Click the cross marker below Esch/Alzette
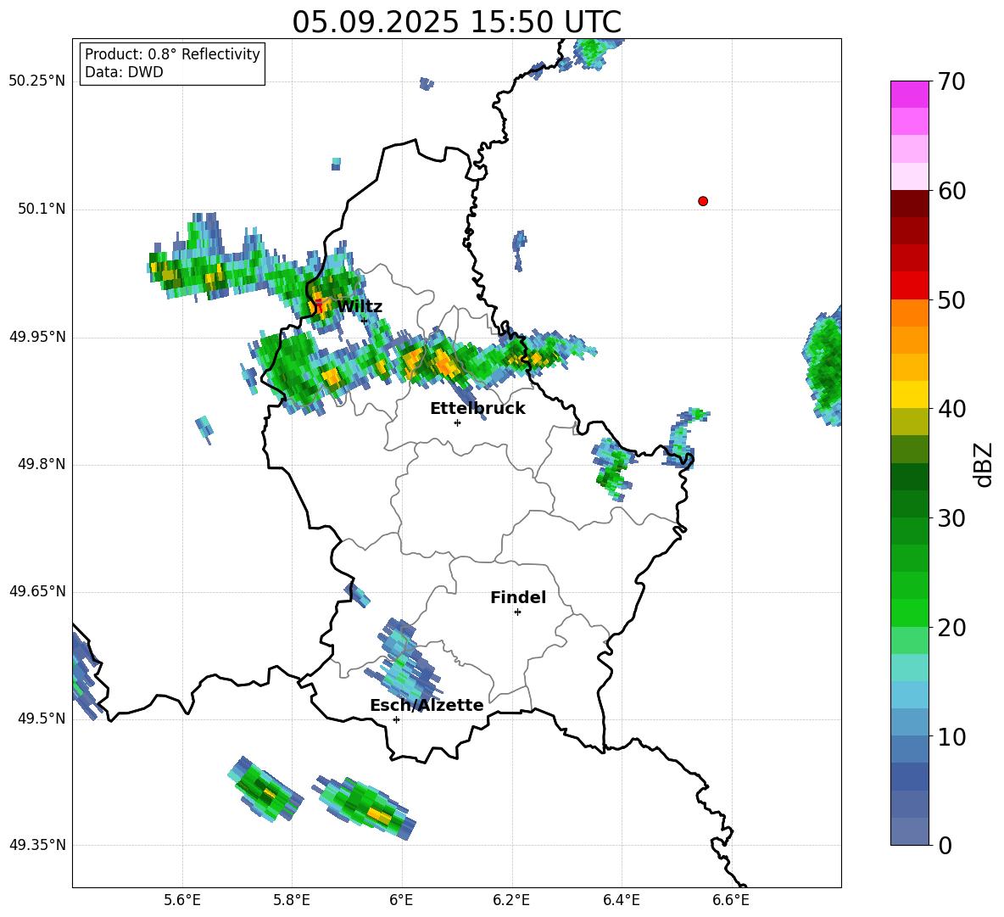Viewport: 1004px width, 917px height. 396,719
